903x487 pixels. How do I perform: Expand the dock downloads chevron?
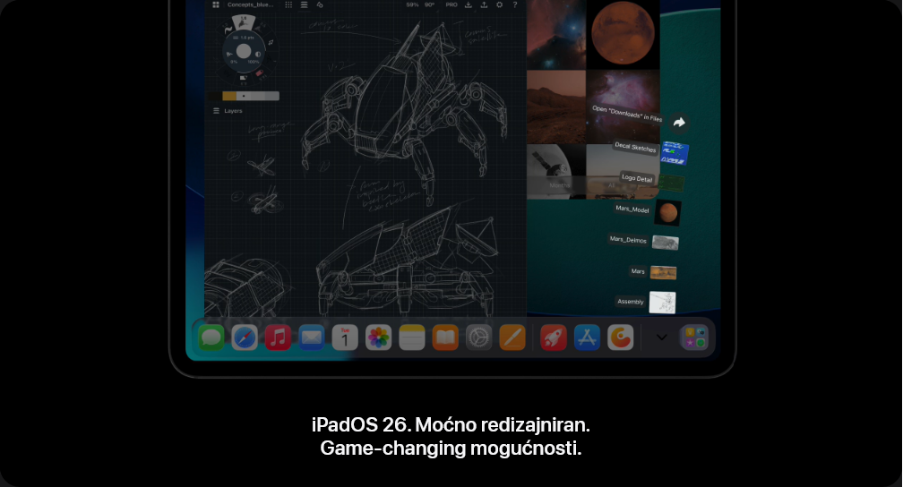click(x=662, y=337)
